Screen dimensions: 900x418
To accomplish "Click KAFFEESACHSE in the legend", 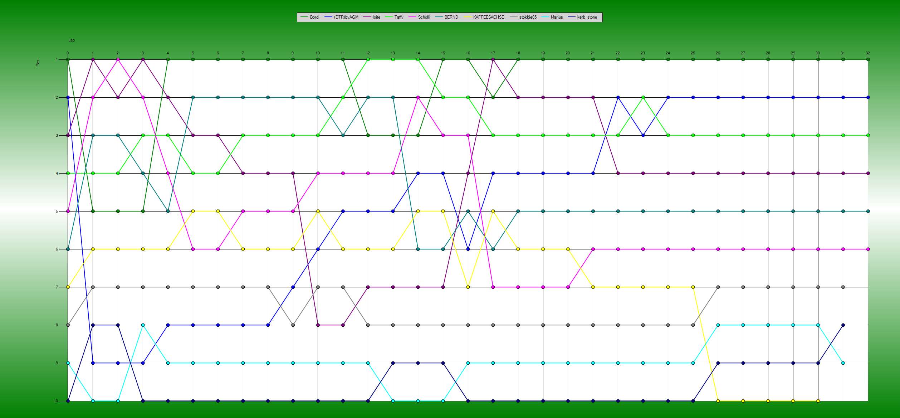I will point(488,17).
